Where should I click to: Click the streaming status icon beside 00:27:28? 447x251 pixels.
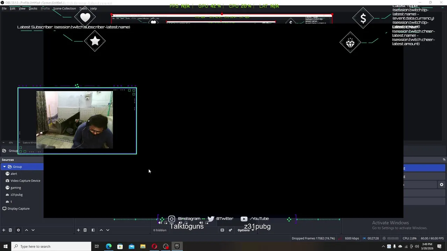(364, 238)
